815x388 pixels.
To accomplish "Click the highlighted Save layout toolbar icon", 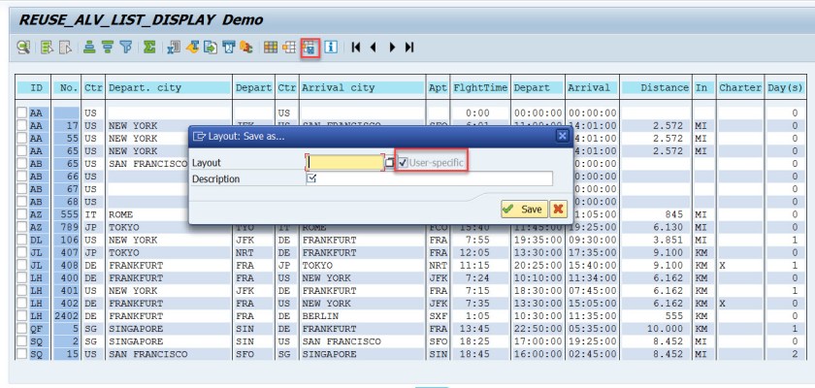I will [310, 47].
